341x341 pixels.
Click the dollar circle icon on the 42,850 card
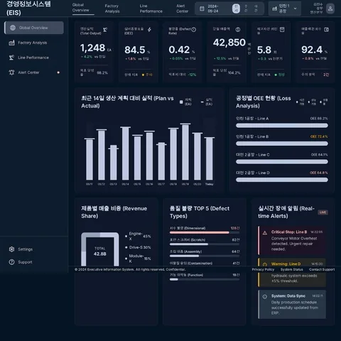[x=238, y=30]
